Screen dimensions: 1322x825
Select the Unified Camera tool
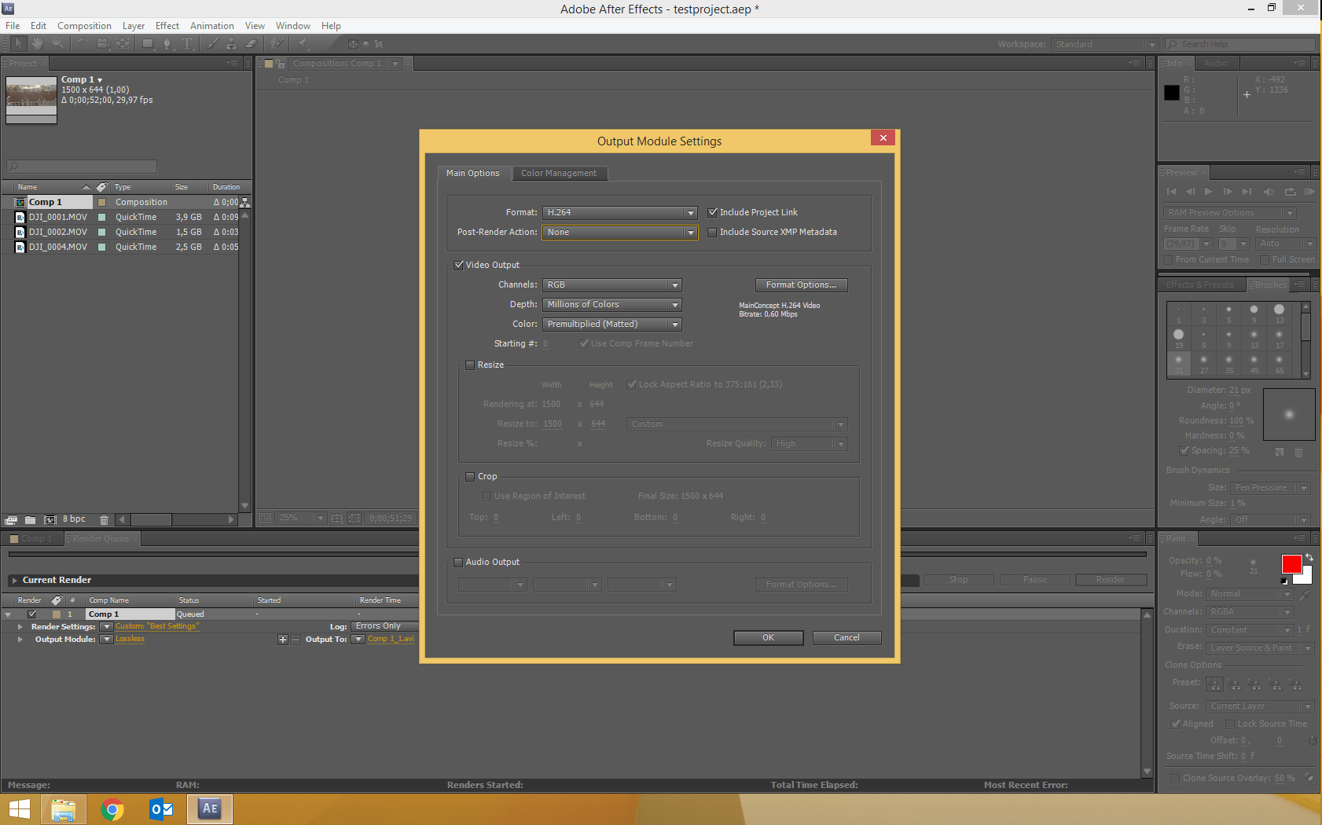click(103, 44)
